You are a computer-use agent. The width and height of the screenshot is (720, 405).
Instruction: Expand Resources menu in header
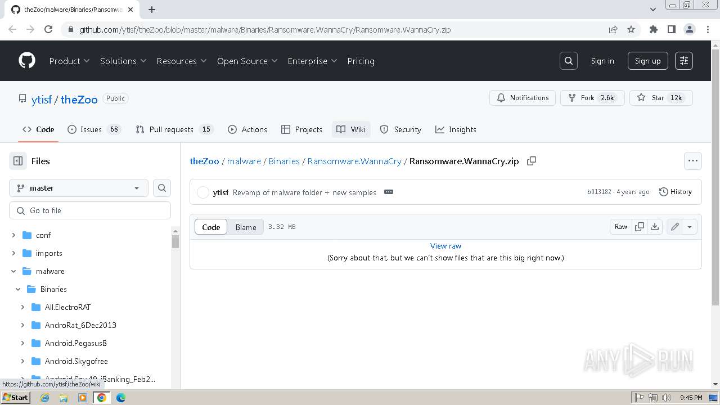point(182,61)
